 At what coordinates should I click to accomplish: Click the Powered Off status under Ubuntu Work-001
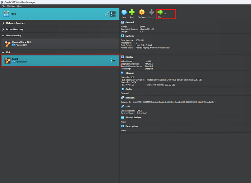21,45
